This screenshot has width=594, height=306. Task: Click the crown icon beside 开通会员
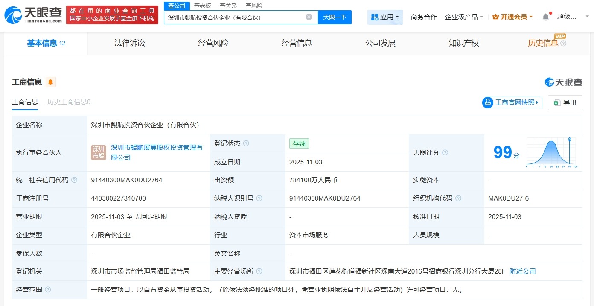click(x=495, y=16)
